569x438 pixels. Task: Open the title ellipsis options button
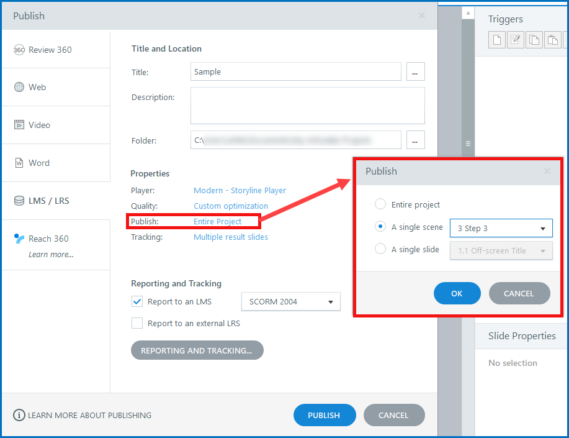pyautogui.click(x=415, y=71)
